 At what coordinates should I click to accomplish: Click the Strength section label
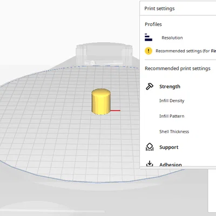(x=170, y=86)
